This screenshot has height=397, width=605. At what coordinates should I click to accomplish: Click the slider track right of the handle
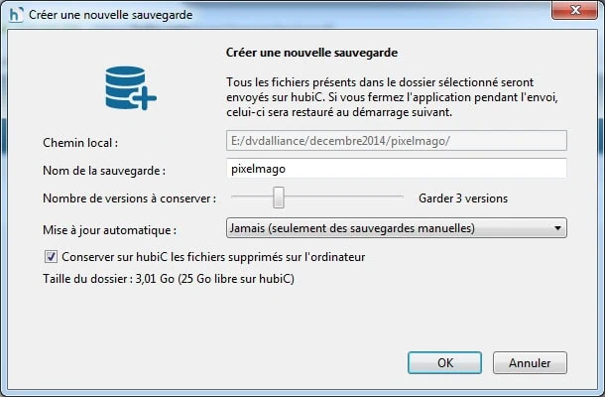[x=347, y=198]
